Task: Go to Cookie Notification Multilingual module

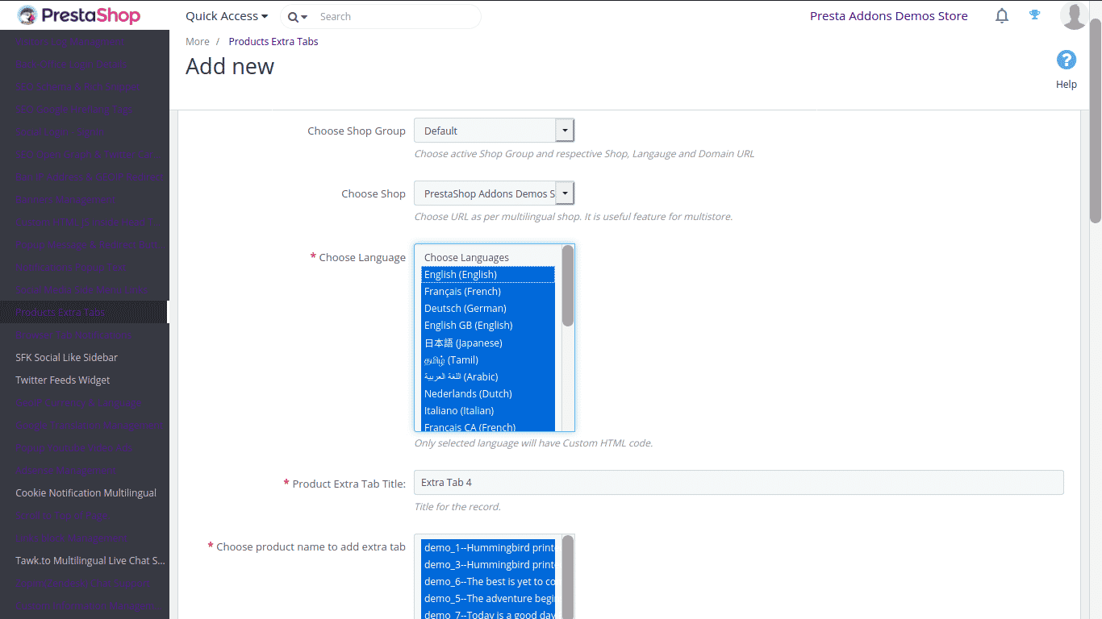Action: (x=86, y=493)
